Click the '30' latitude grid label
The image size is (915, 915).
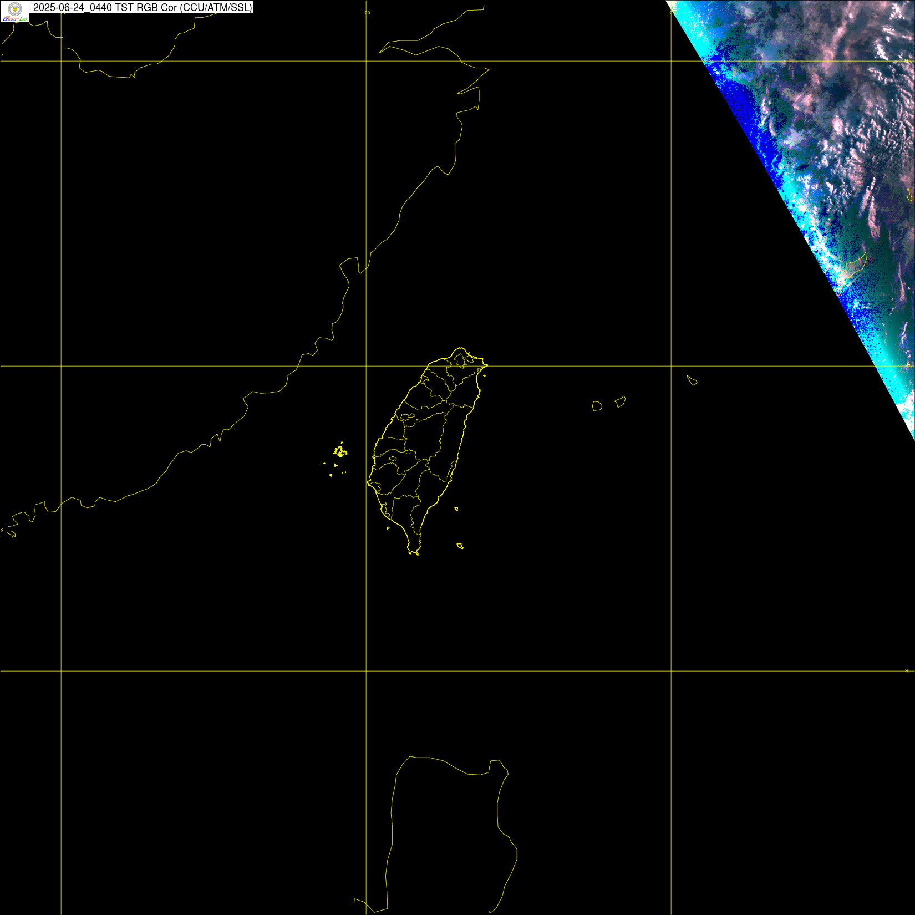tap(907, 60)
